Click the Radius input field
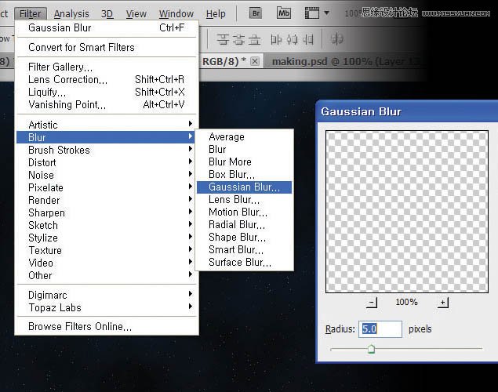The image size is (498, 392). [x=380, y=328]
